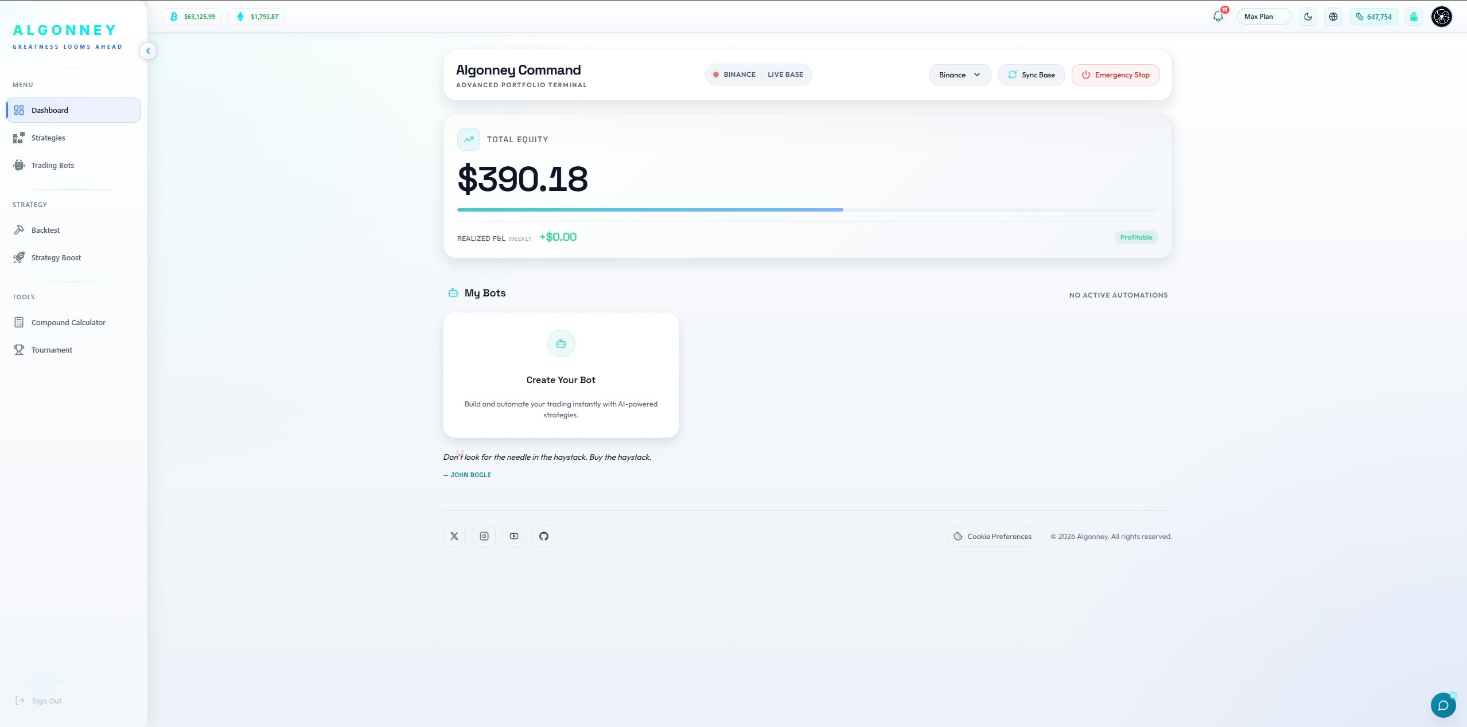
Task: Click the Strategies puzzle icon
Action: [19, 138]
